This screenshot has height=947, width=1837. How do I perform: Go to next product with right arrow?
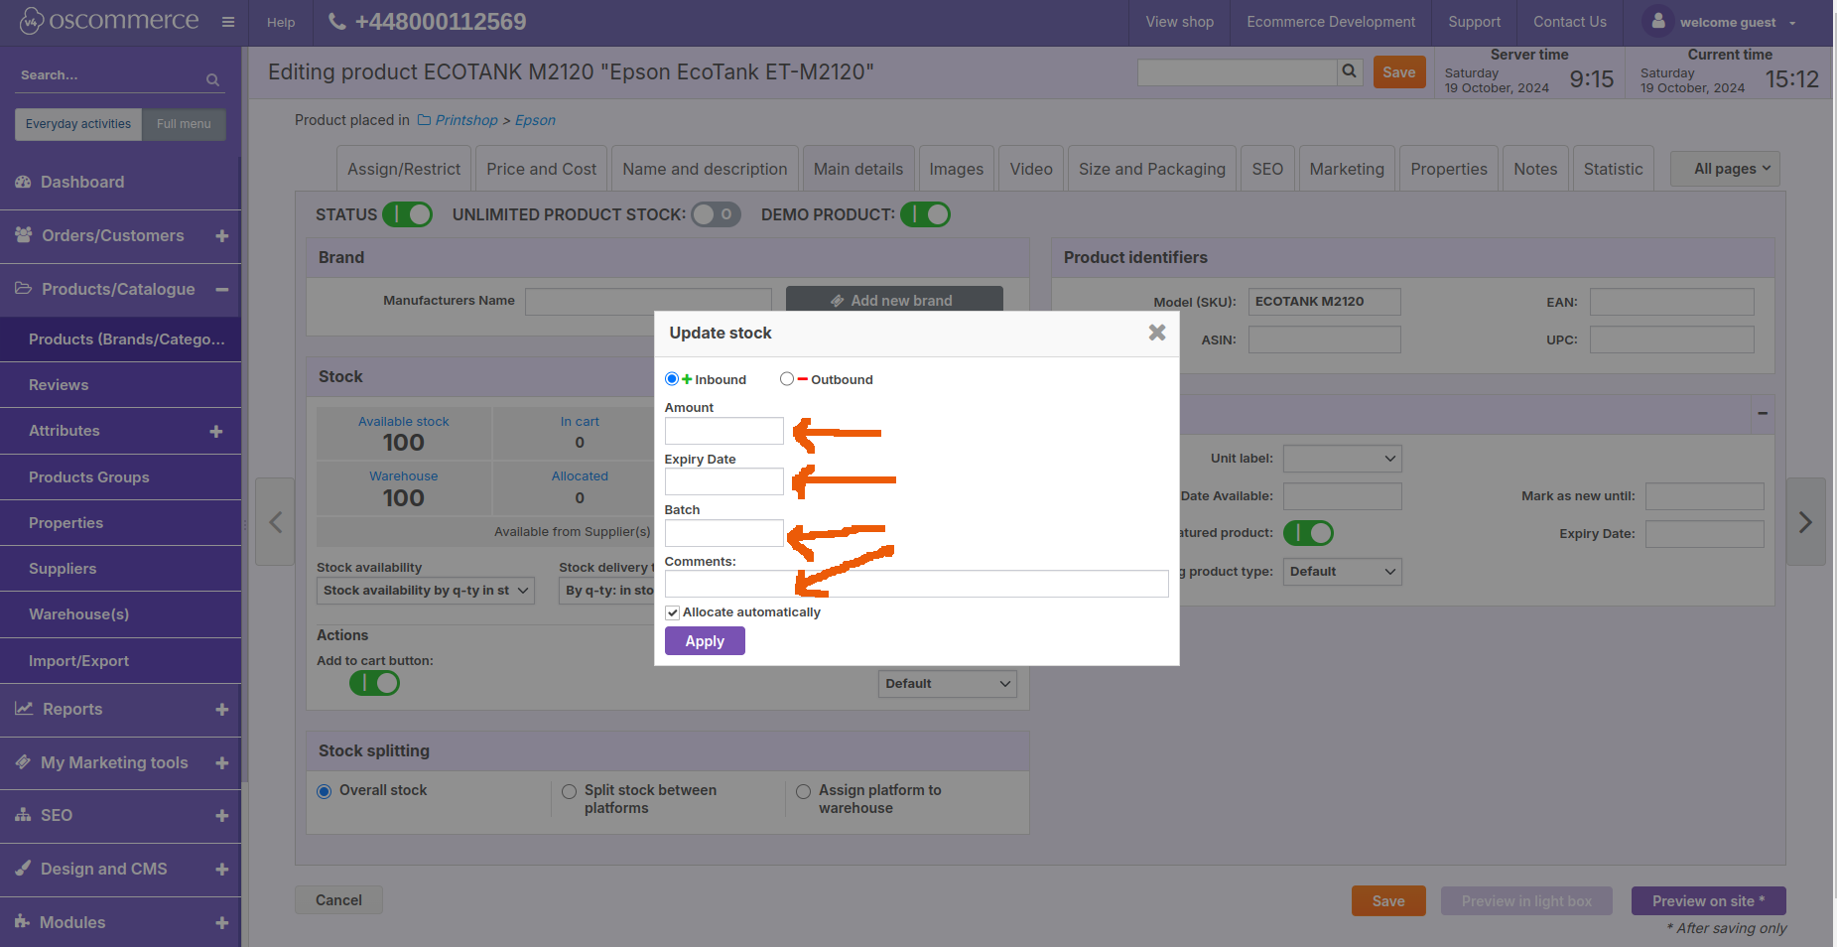(1805, 522)
